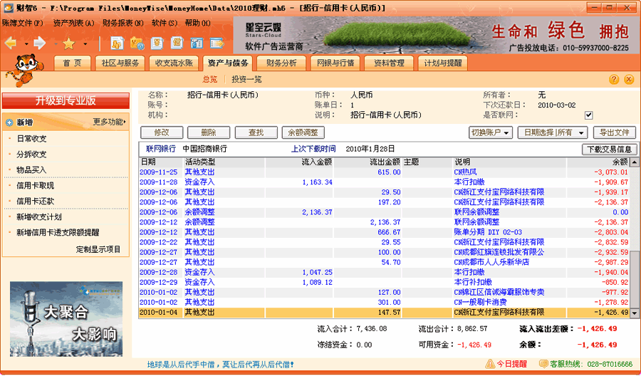
Task: Click the 升级到专业版 upgrade banner
Action: click(66, 100)
